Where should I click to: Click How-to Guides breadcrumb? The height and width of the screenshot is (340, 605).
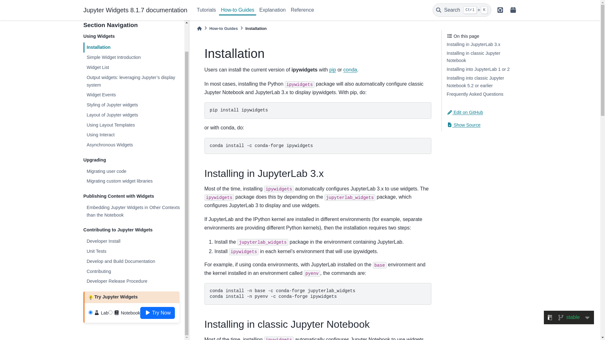coord(223,29)
